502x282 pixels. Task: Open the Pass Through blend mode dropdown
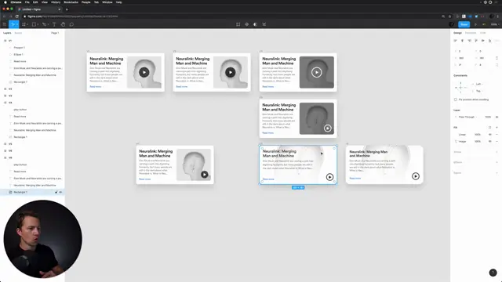(x=467, y=117)
